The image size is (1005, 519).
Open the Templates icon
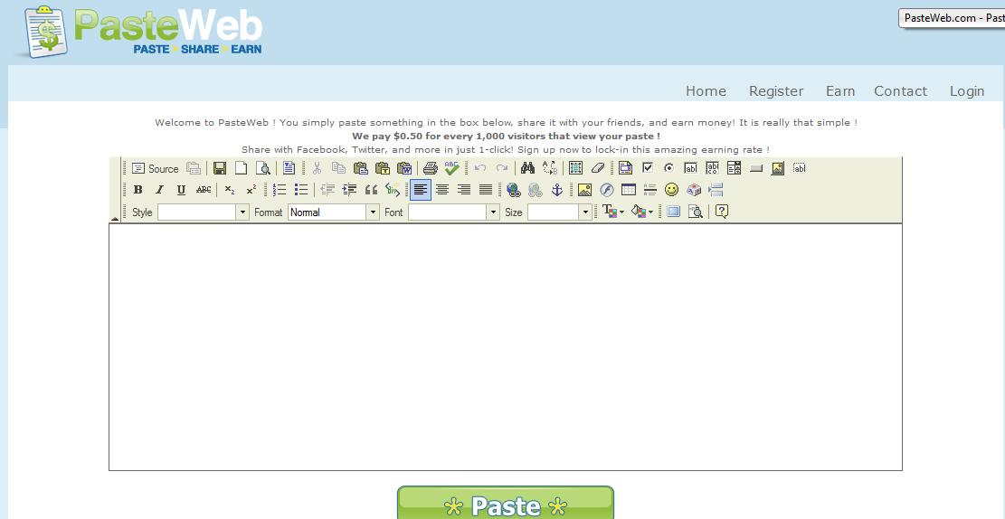[289, 168]
